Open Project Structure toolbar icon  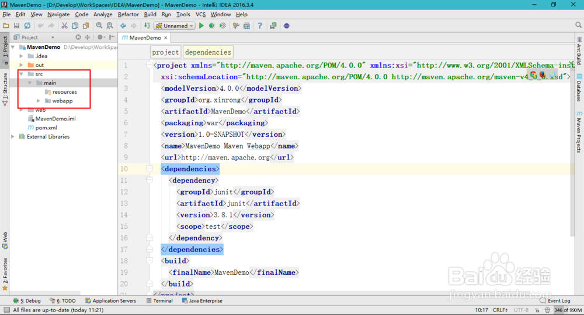pos(246,26)
